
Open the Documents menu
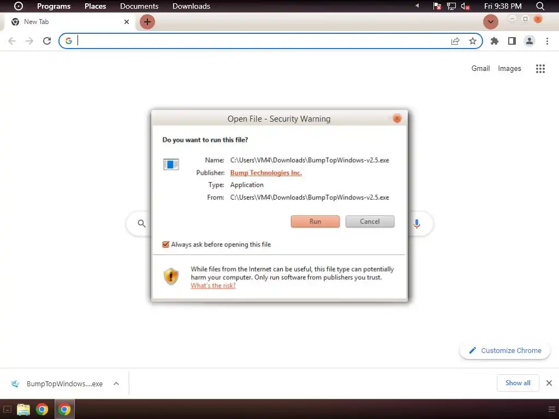click(139, 6)
